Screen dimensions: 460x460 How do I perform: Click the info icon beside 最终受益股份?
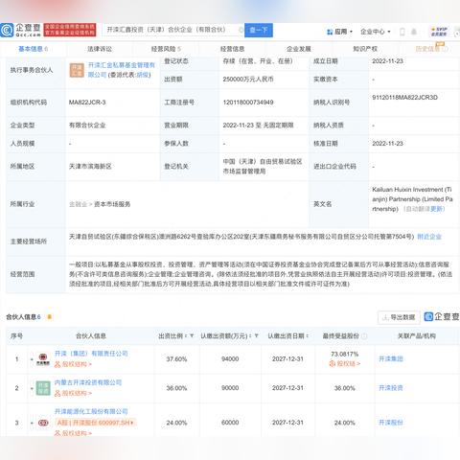coord(364,336)
